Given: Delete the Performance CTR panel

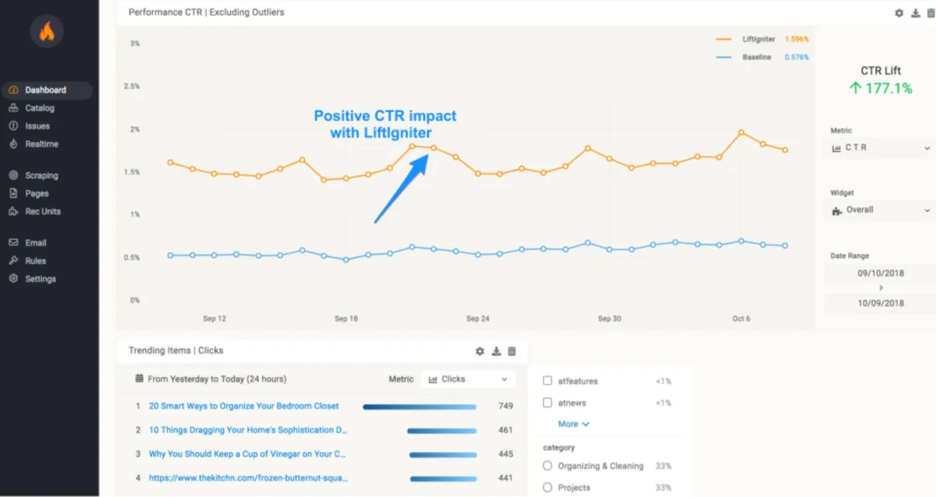Looking at the screenshot, I should pos(930,13).
